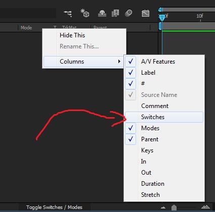215x212 pixels.
Task: Click the blue current time indicator
Action: pos(162,17)
